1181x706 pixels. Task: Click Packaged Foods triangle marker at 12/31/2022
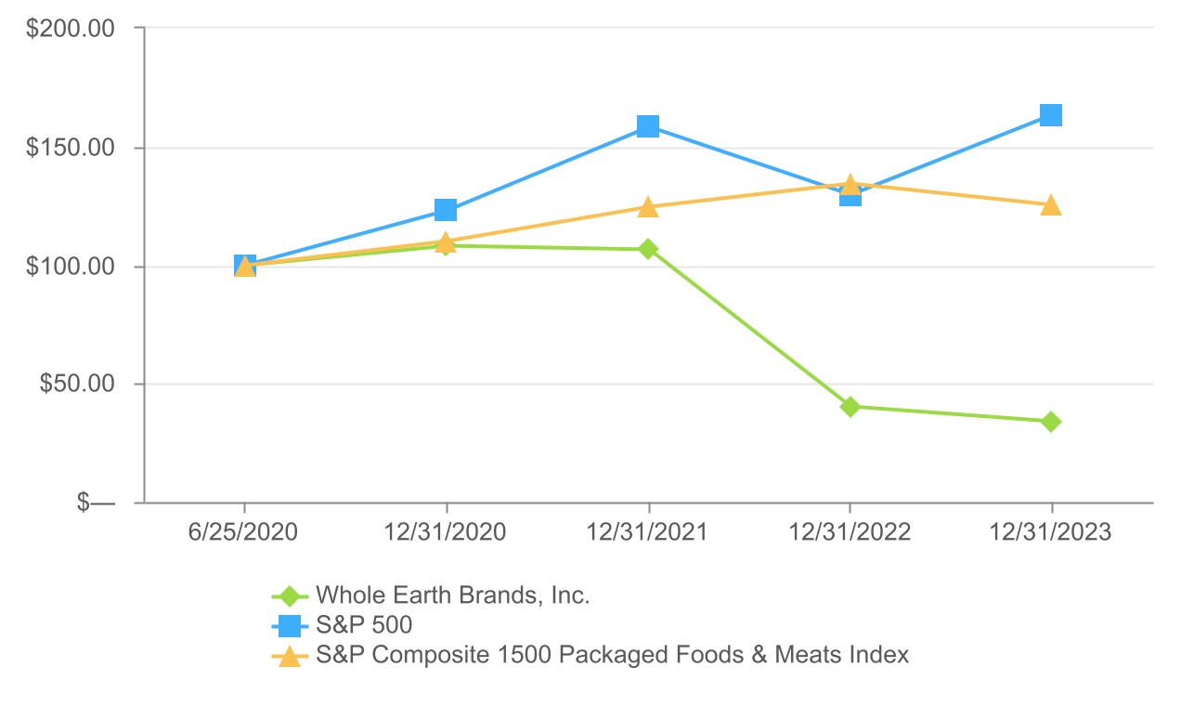(x=850, y=185)
